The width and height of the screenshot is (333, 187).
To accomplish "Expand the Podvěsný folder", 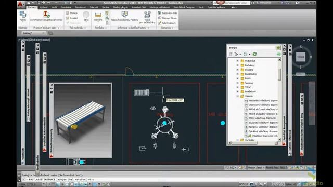I will tap(237, 65).
